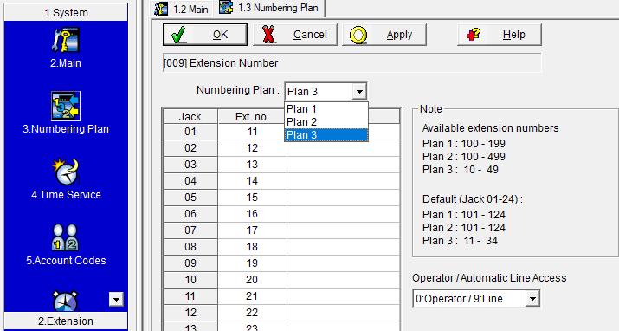Screen dimensions: 619x331
Task: Open Help
Action: pos(500,35)
